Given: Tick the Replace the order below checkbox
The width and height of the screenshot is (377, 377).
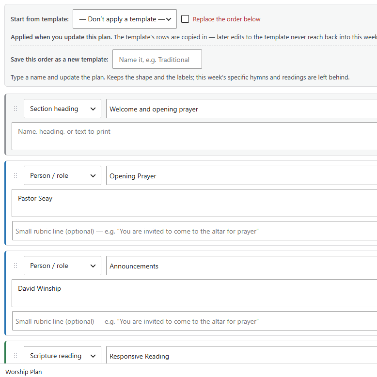Looking at the screenshot, I should [185, 19].
